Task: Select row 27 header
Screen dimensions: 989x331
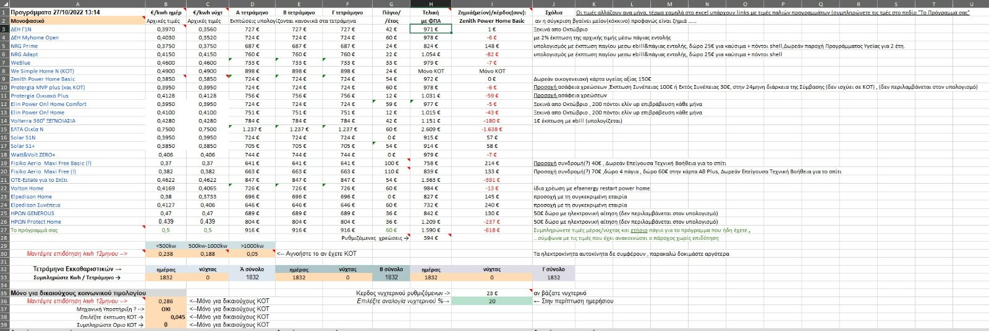Action: pos(4,230)
